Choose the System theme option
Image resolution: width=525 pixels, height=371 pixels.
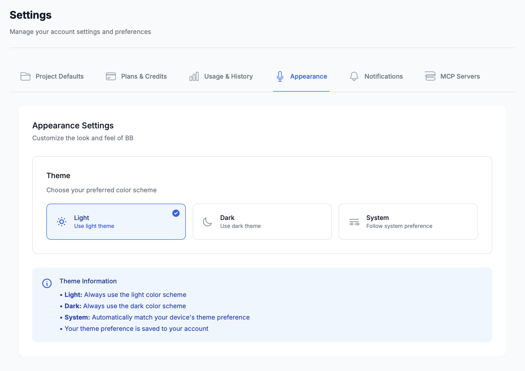(x=408, y=222)
